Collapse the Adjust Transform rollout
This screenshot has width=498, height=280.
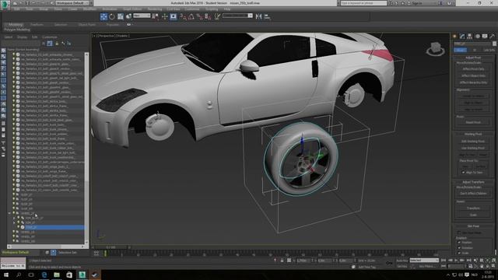pos(472,182)
